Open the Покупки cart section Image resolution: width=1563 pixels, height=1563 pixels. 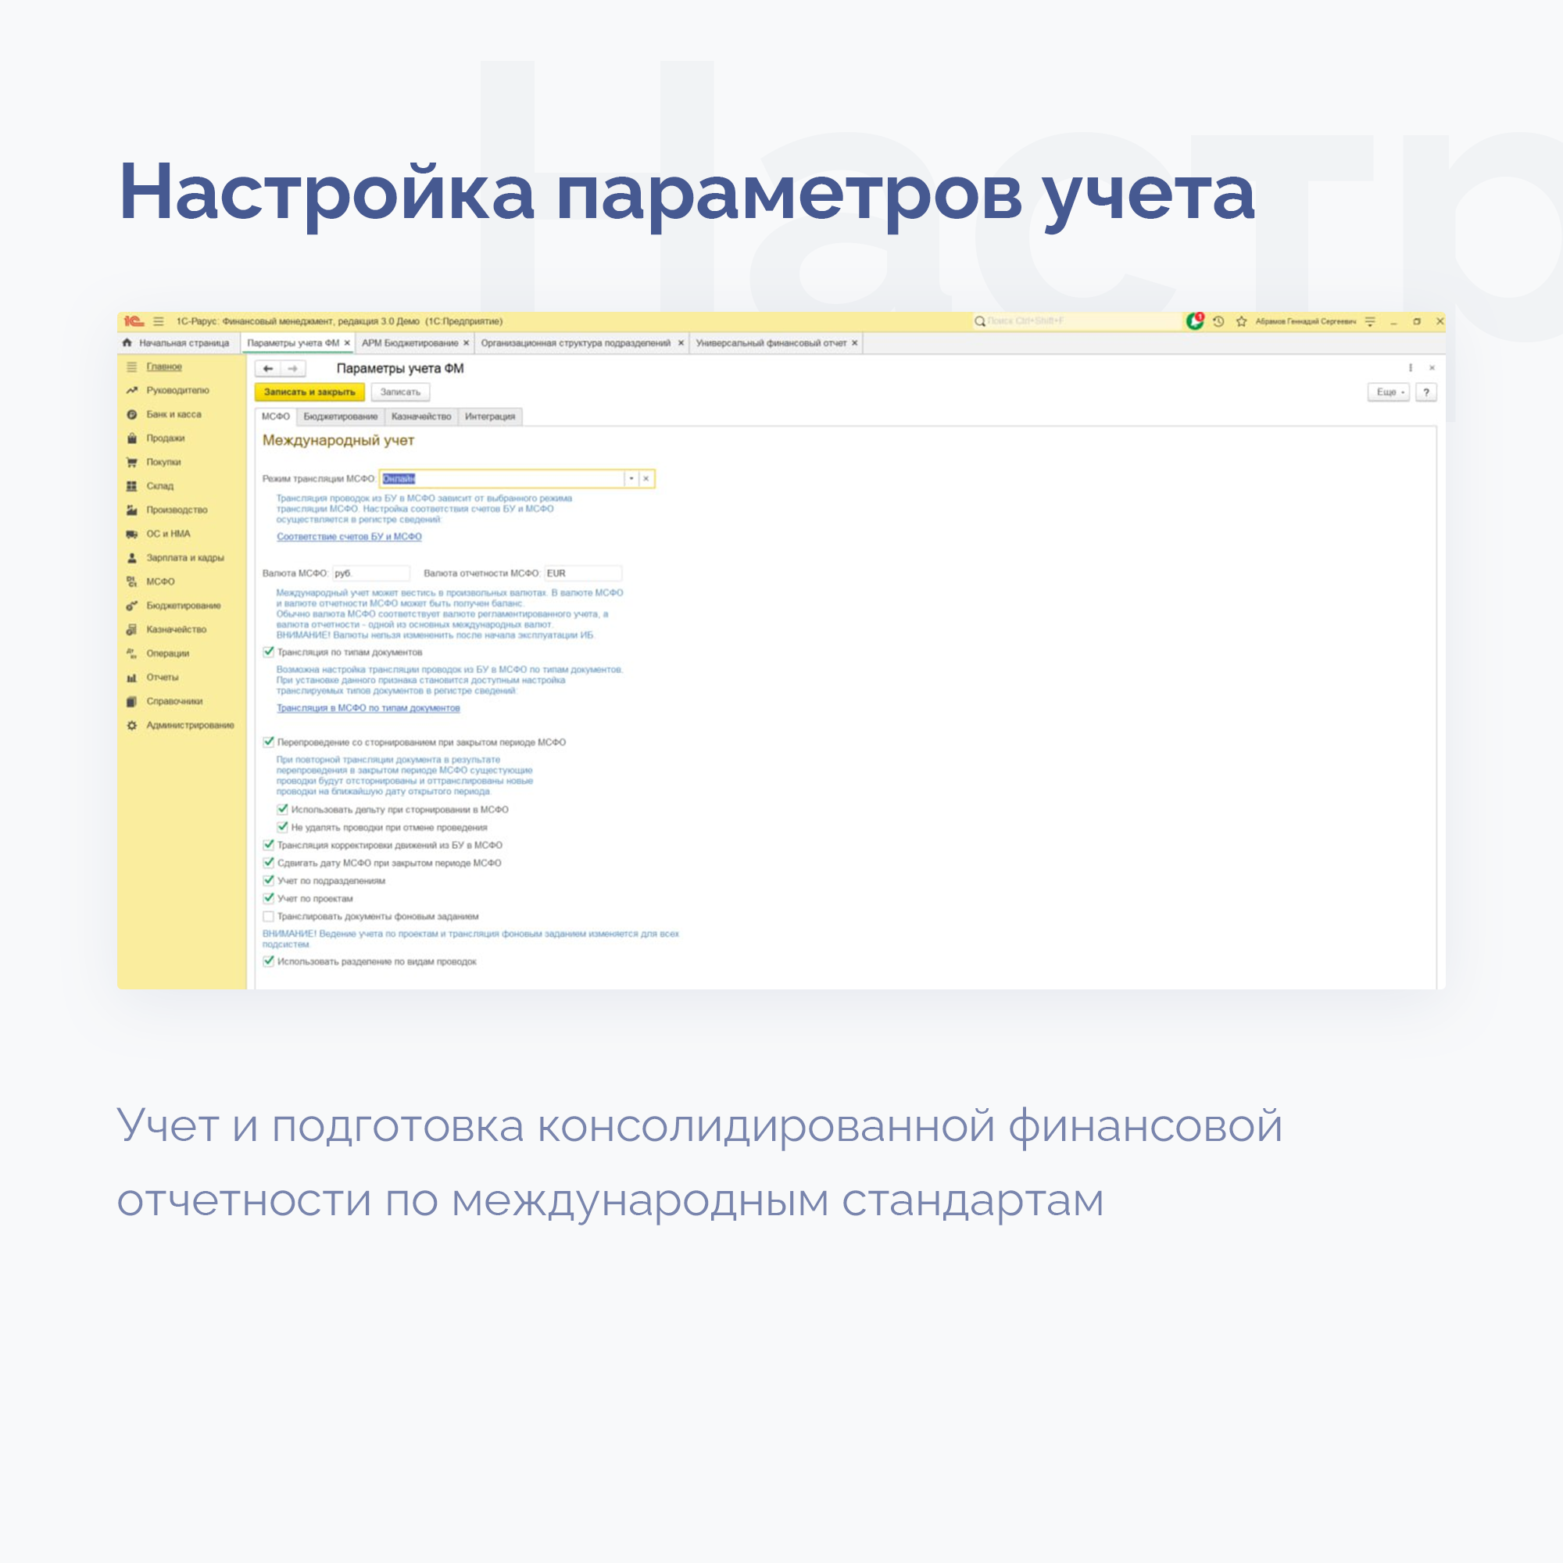[x=132, y=462]
